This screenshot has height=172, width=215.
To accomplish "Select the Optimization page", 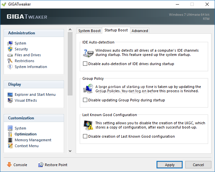I will pos(25,134).
